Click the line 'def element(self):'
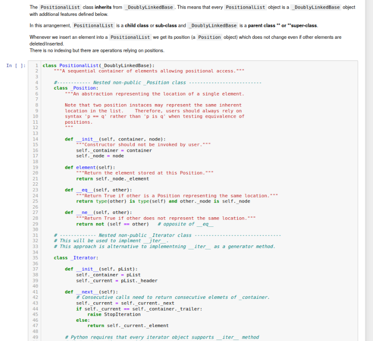This screenshot has width=373, height=341. coord(90,167)
